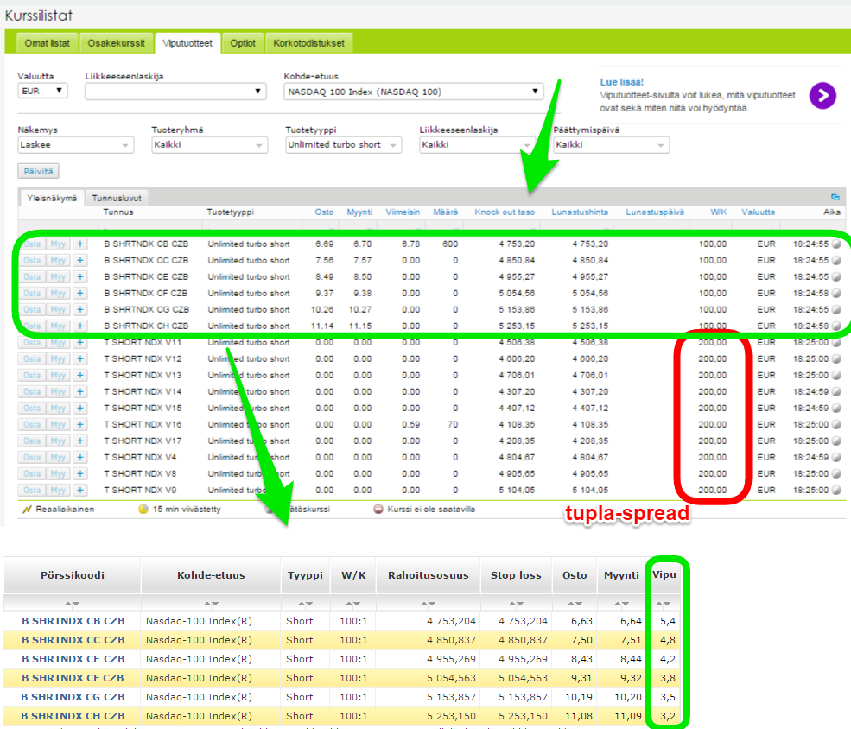Click the plus icon for T SHORT NDX V17
The width and height of the screenshot is (851, 729).
[x=80, y=441]
